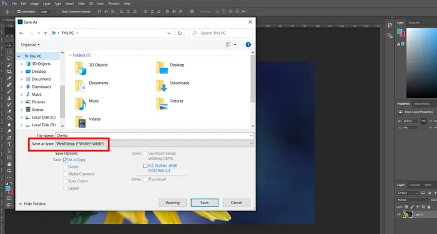This screenshot has width=437, height=234.
Task: Click the Search This PC field
Action: tap(220, 33)
